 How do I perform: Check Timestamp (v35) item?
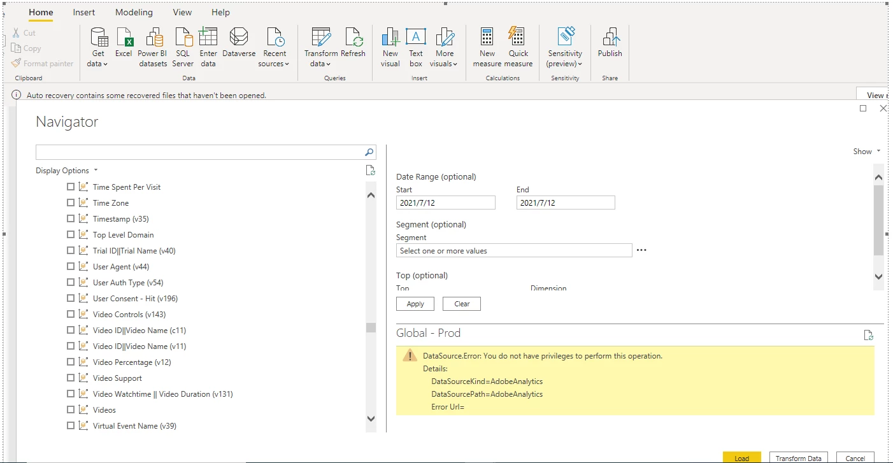[x=71, y=218]
